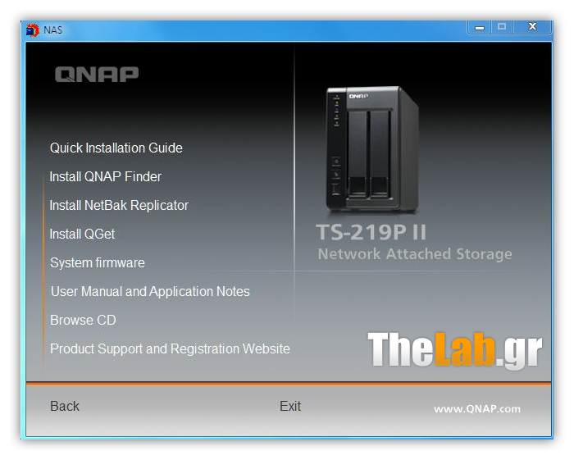Select Install NetBak Replicator
Image resolution: width=574 pixels, height=460 pixels.
point(119,206)
